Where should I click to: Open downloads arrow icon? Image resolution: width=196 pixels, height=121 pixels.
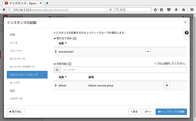(176, 10)
